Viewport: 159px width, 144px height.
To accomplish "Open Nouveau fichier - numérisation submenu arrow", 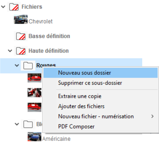I will (152, 116).
